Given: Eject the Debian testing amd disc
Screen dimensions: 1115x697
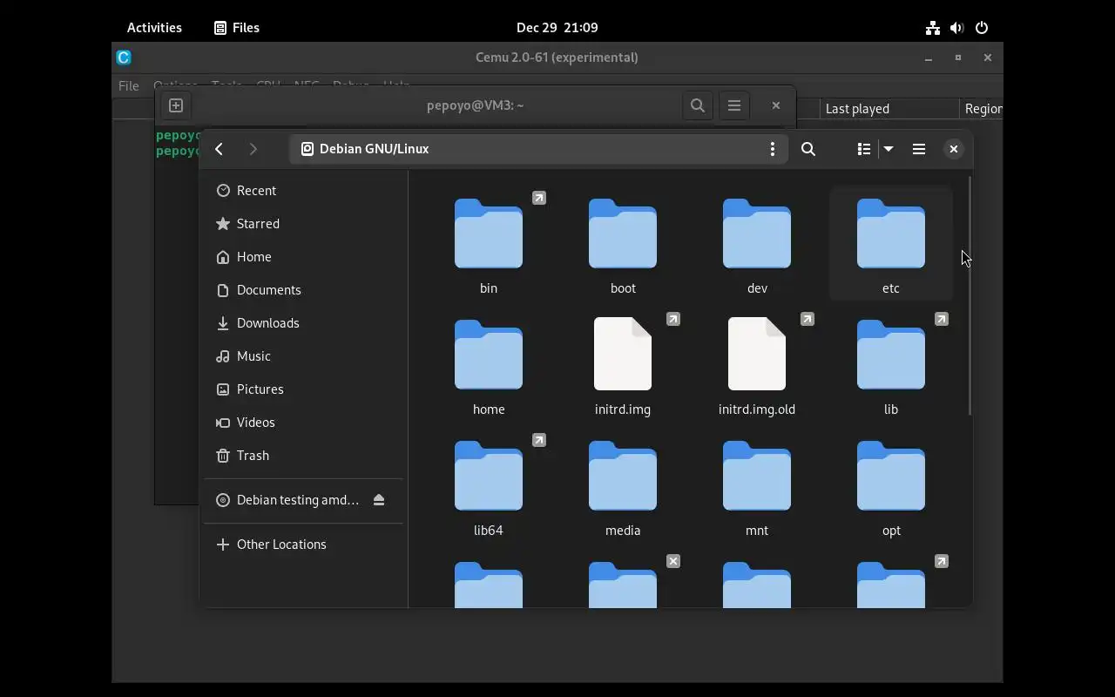Looking at the screenshot, I should pos(379,500).
